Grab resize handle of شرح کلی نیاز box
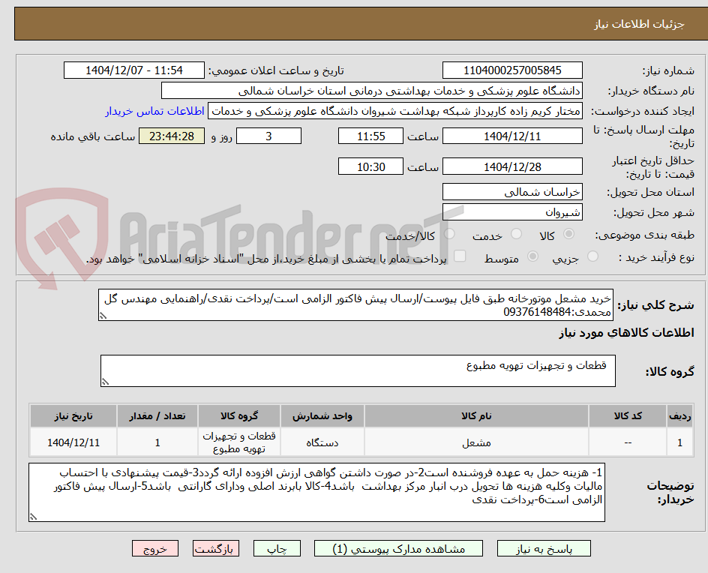Viewport: 708px width, 573px height. 103,316
